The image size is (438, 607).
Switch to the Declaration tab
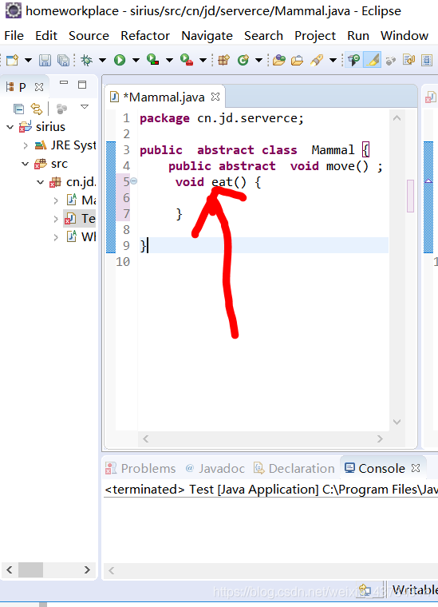(294, 468)
